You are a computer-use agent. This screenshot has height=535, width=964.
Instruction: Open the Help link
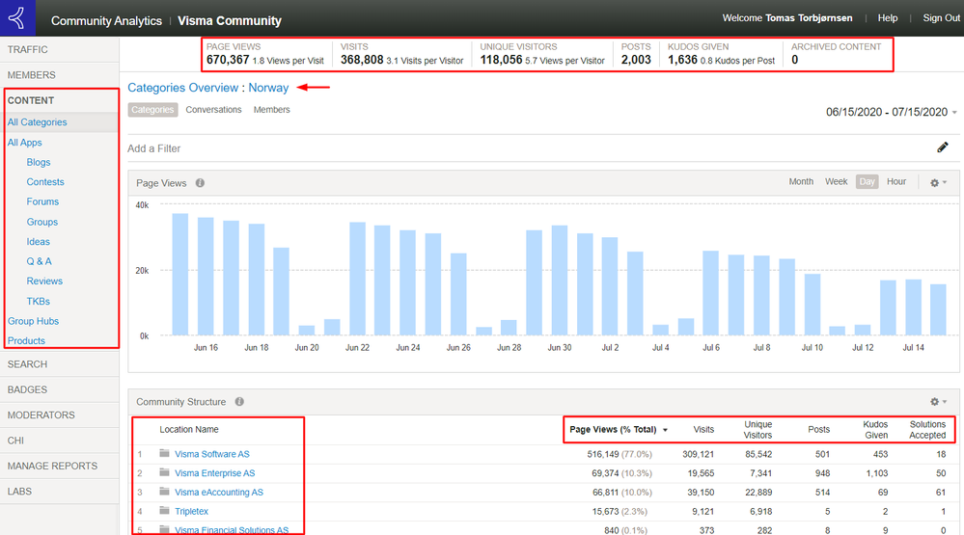[x=887, y=18]
